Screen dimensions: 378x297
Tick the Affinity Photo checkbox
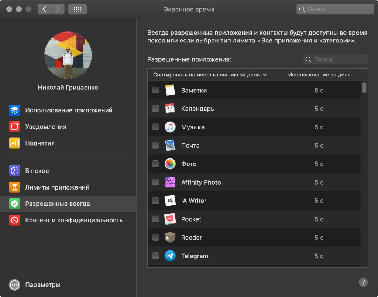coord(155,182)
